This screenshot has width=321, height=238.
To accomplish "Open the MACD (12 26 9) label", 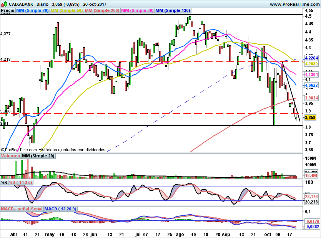I will tap(60, 209).
